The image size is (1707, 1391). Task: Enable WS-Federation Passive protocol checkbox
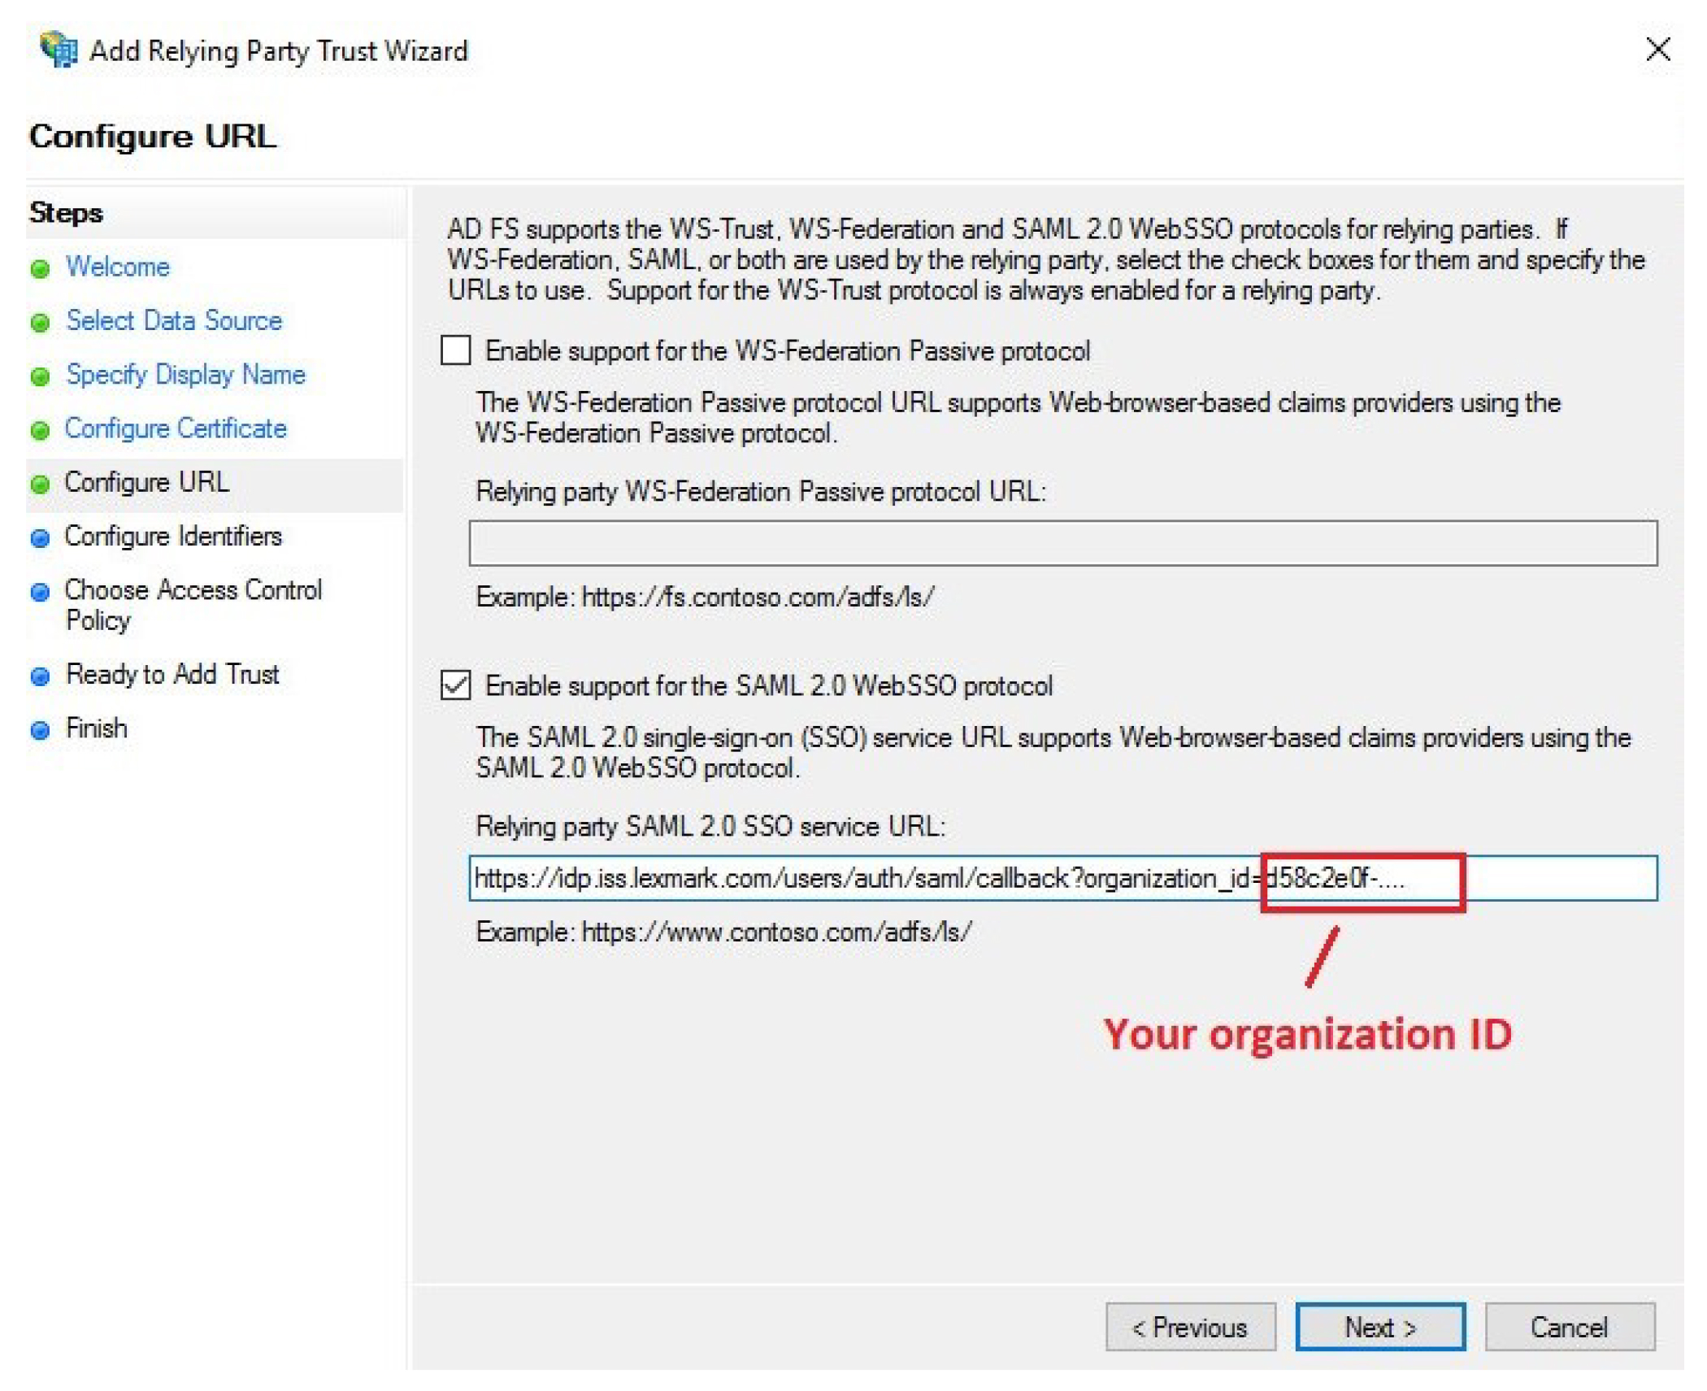pyautogui.click(x=456, y=351)
